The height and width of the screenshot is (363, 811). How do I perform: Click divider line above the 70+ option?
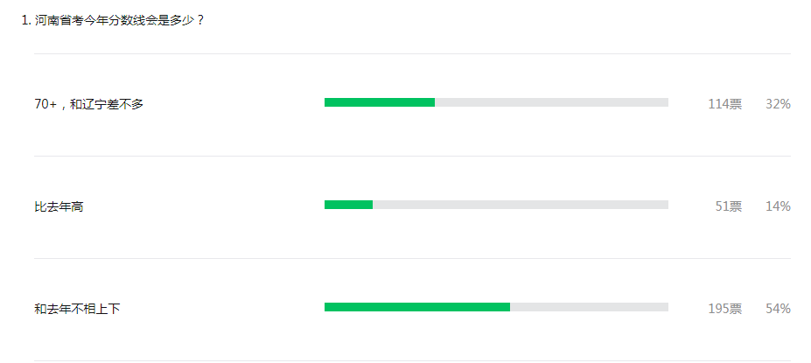click(412, 53)
